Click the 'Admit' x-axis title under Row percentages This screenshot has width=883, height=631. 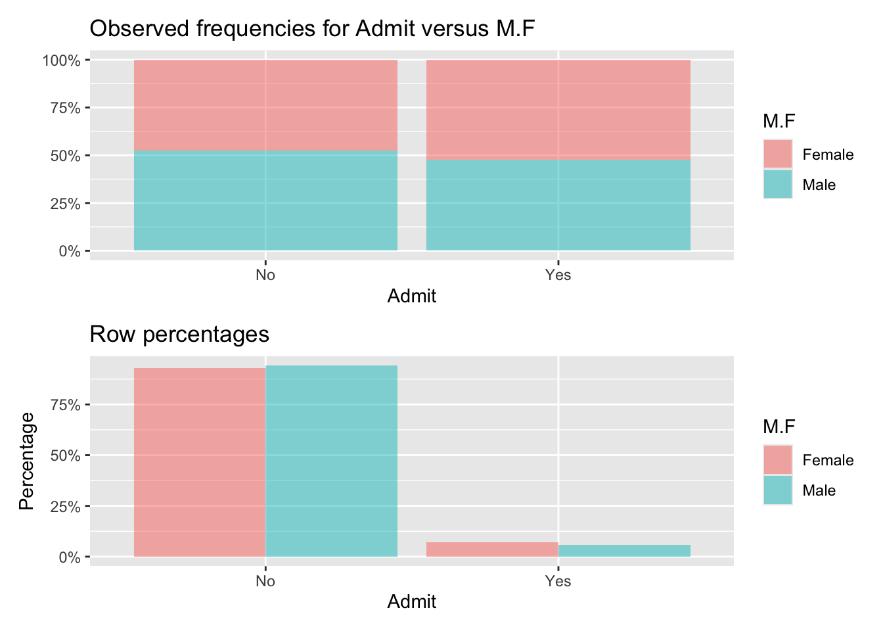[x=412, y=602]
